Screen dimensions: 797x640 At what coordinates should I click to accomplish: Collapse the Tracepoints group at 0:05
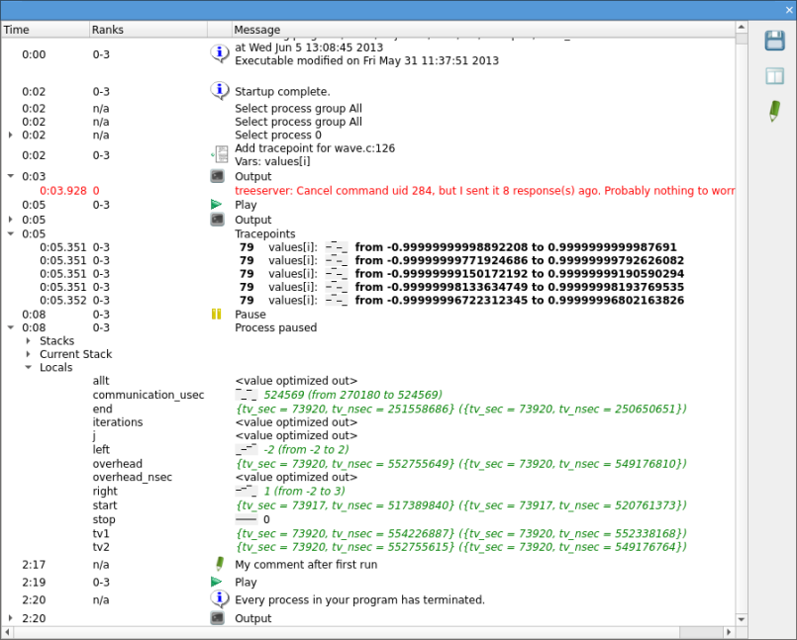click(9, 233)
